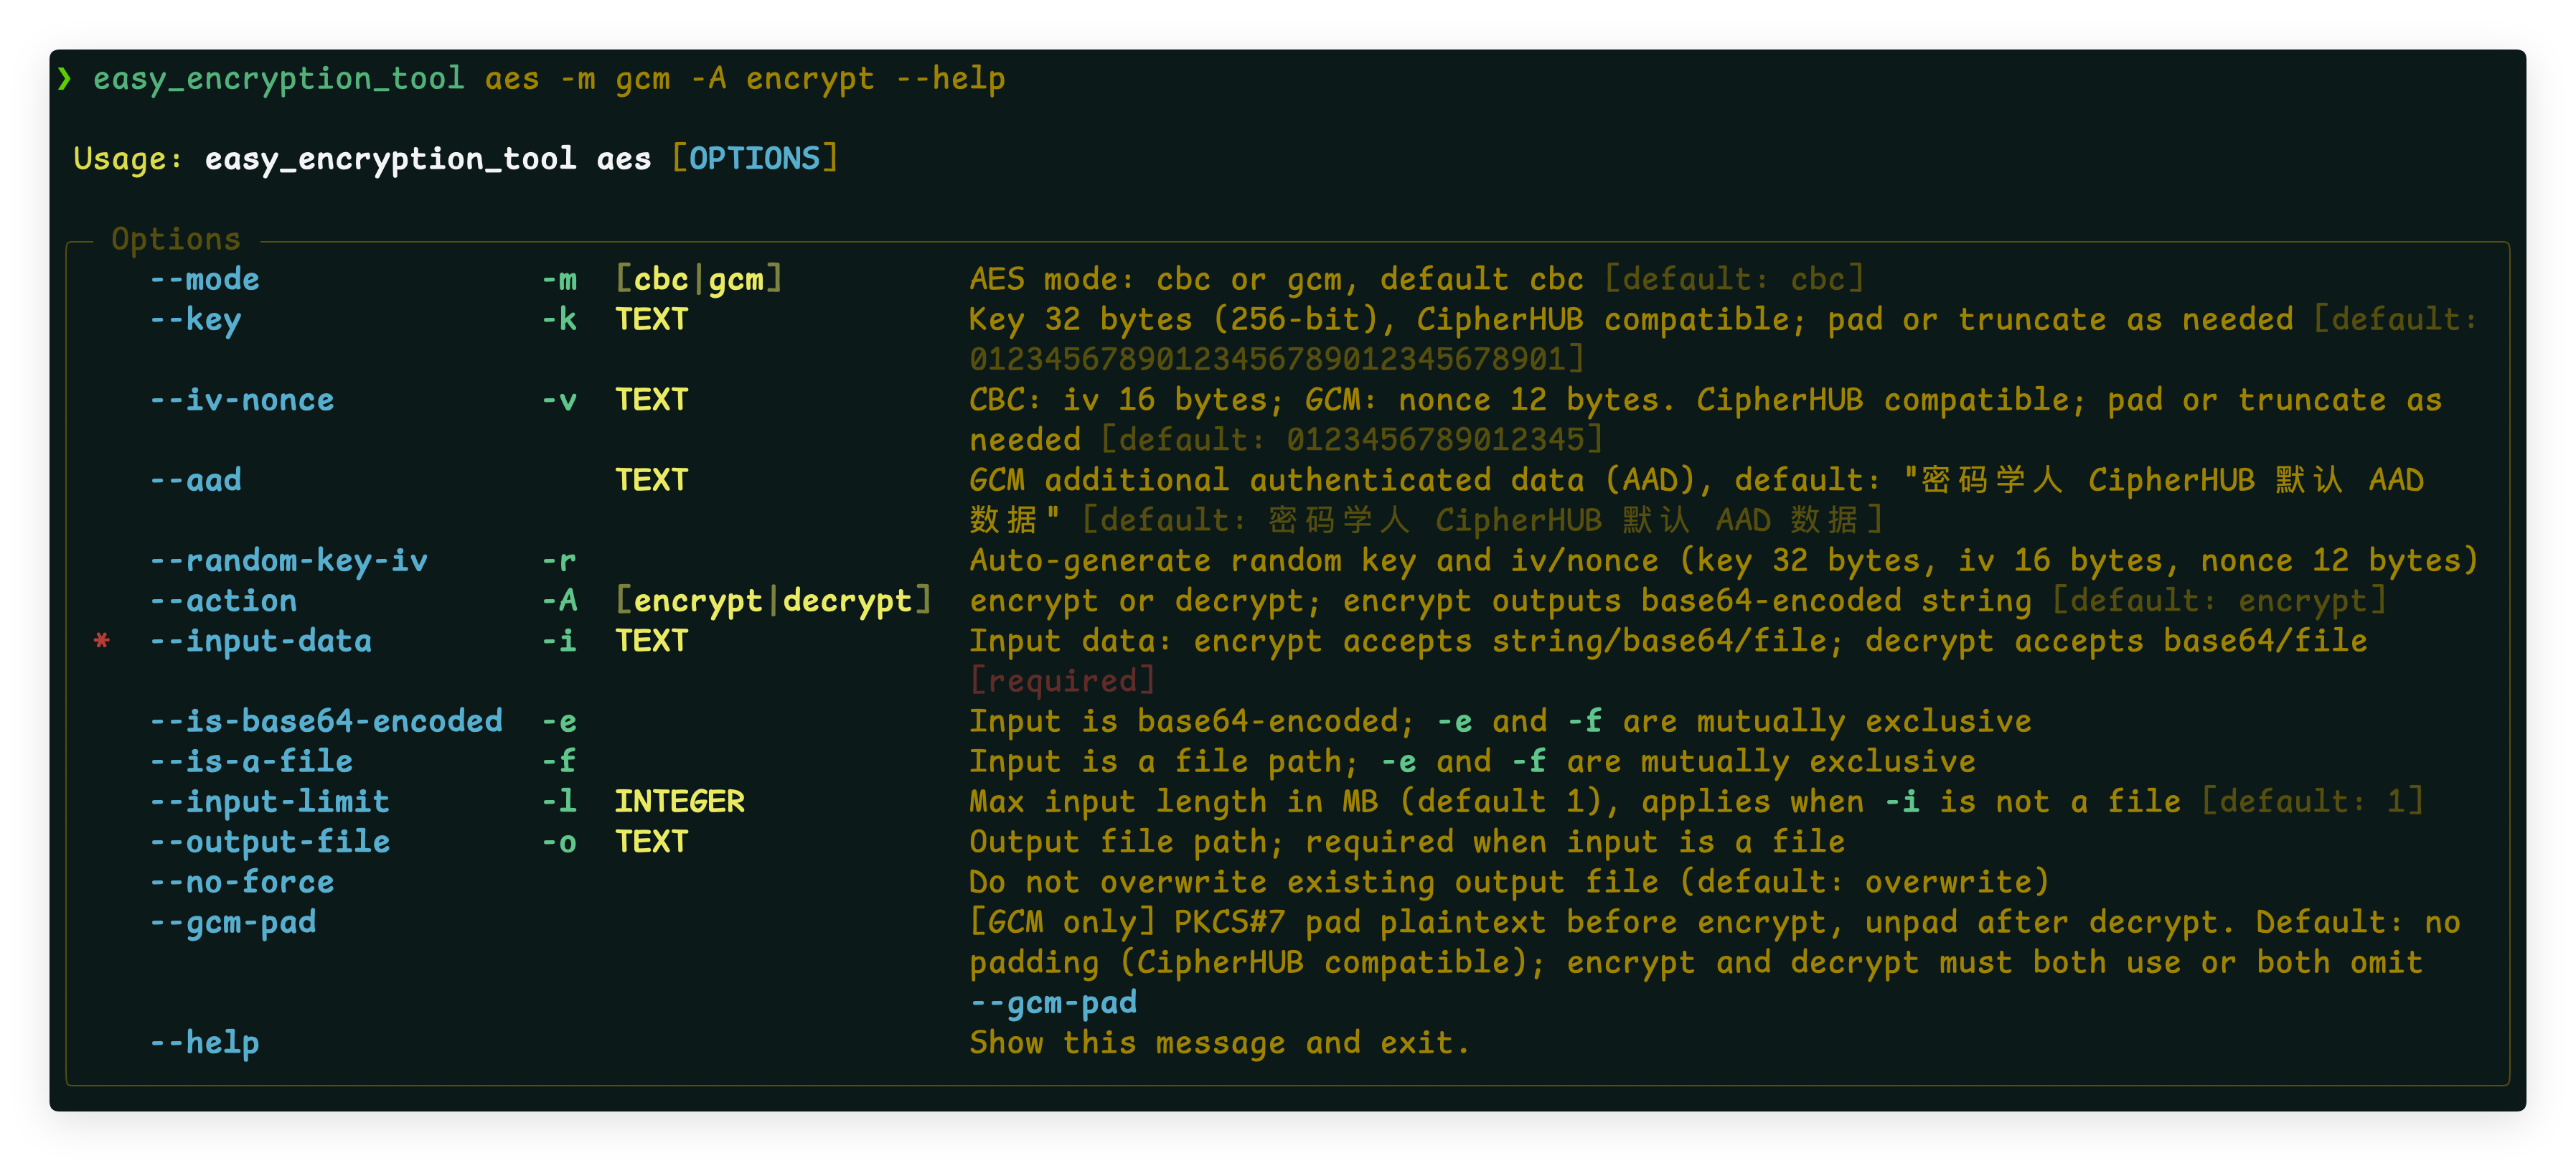Click the --no-force option name
Viewport: 2576px width, 1161px height.
[x=242, y=882]
